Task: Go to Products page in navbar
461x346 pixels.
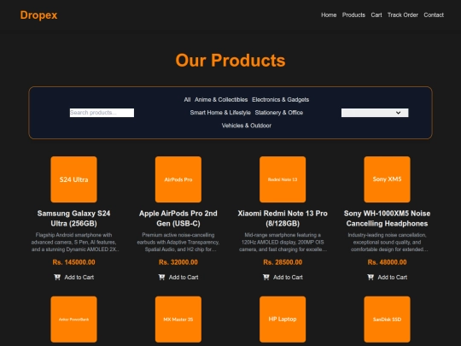Action: tap(353, 15)
